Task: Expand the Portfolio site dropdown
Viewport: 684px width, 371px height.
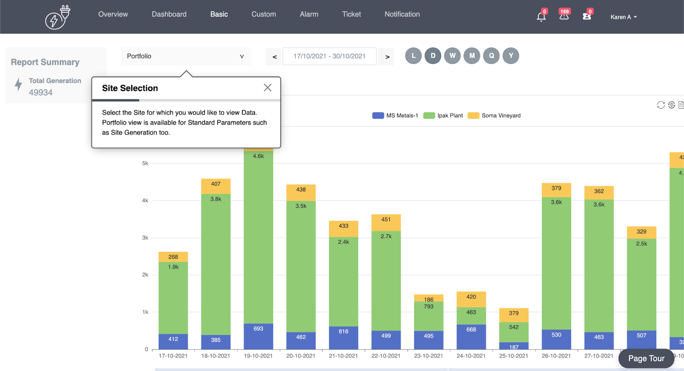Action: [186, 56]
